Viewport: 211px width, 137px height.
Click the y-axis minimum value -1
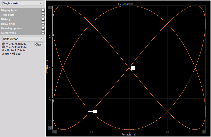(x=50, y=128)
